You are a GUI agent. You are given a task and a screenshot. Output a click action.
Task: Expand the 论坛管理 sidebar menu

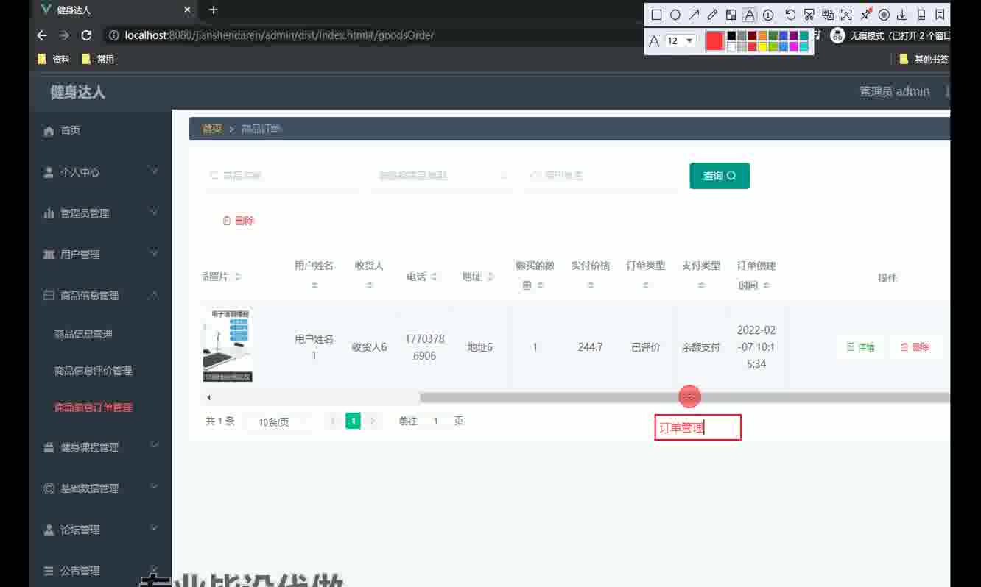[154, 529]
